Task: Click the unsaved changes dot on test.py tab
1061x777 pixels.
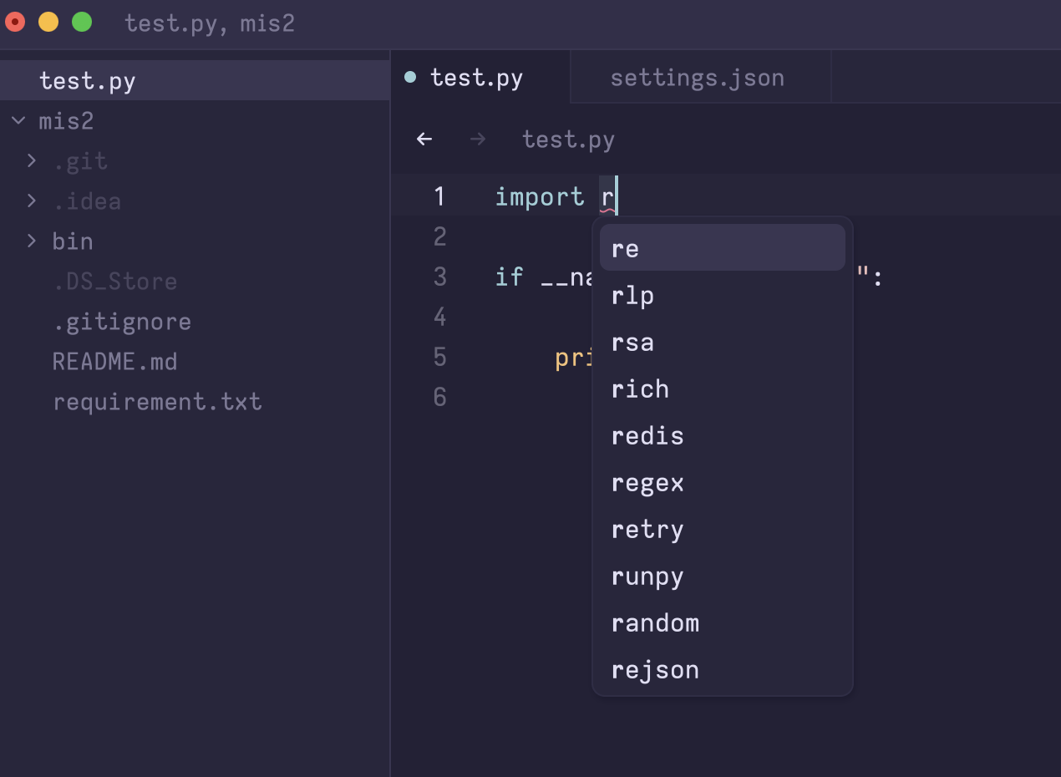Action: point(409,76)
